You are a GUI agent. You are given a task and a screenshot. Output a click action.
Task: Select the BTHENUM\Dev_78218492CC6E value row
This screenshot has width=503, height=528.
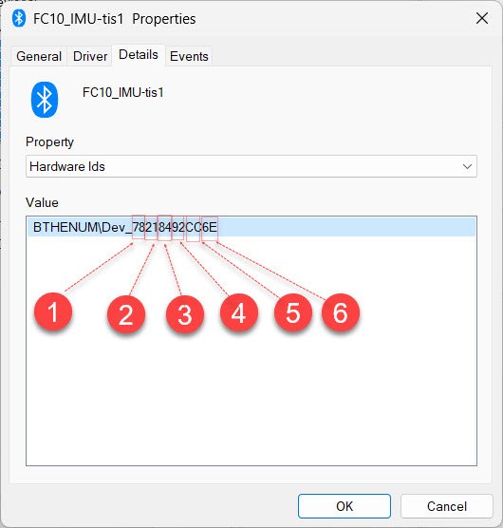(251, 227)
